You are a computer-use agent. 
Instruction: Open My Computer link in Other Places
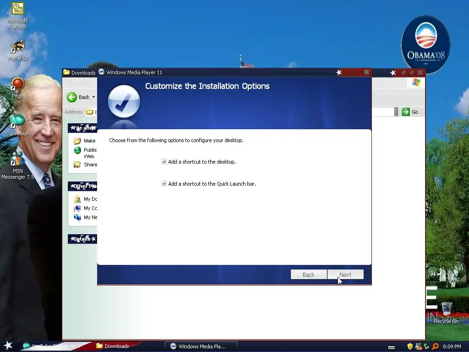click(86, 208)
